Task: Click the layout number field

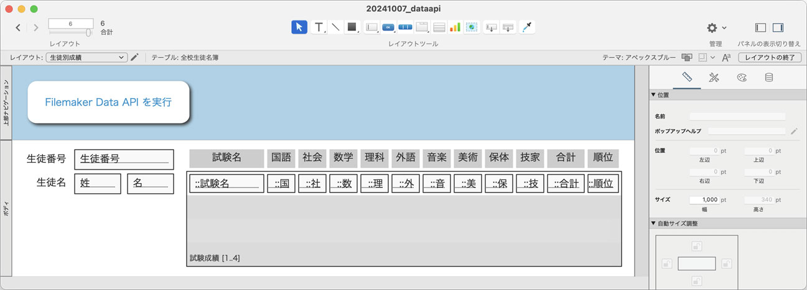Action: (x=70, y=23)
